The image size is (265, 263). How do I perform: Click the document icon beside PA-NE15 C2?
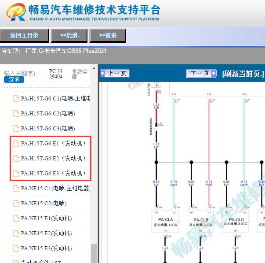16,204
